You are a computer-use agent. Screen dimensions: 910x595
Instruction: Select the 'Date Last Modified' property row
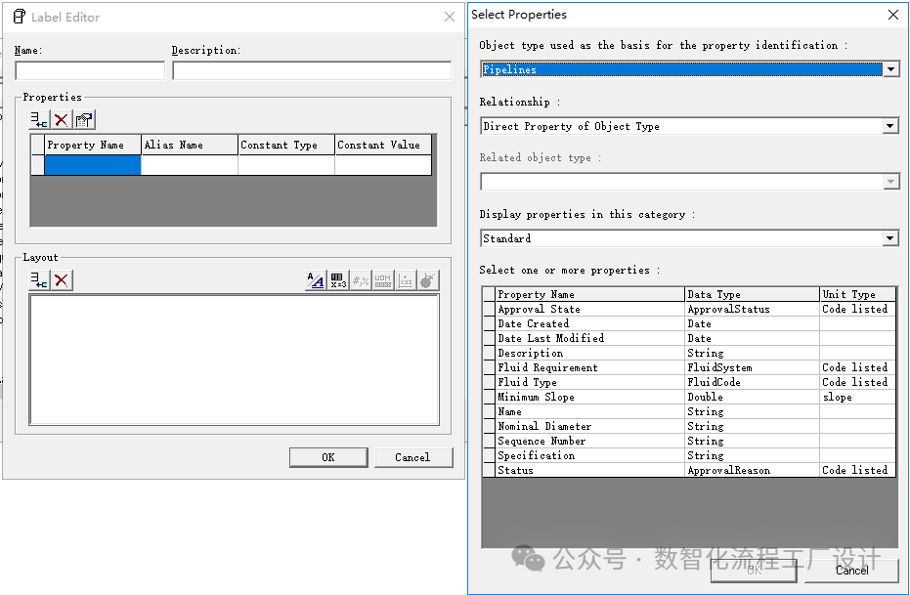click(689, 338)
